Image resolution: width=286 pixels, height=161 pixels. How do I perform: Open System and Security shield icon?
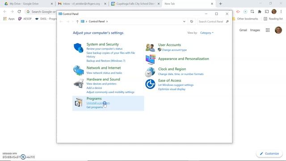click(79, 48)
